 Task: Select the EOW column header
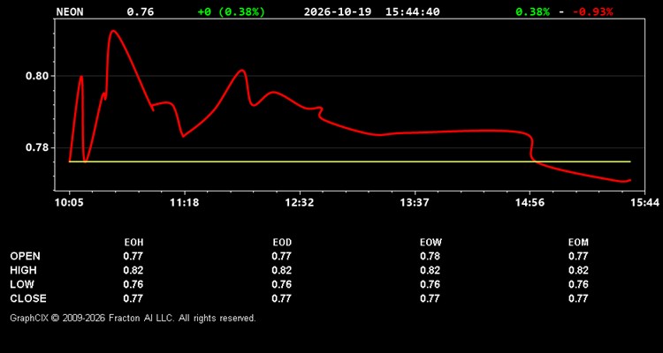[431, 243]
